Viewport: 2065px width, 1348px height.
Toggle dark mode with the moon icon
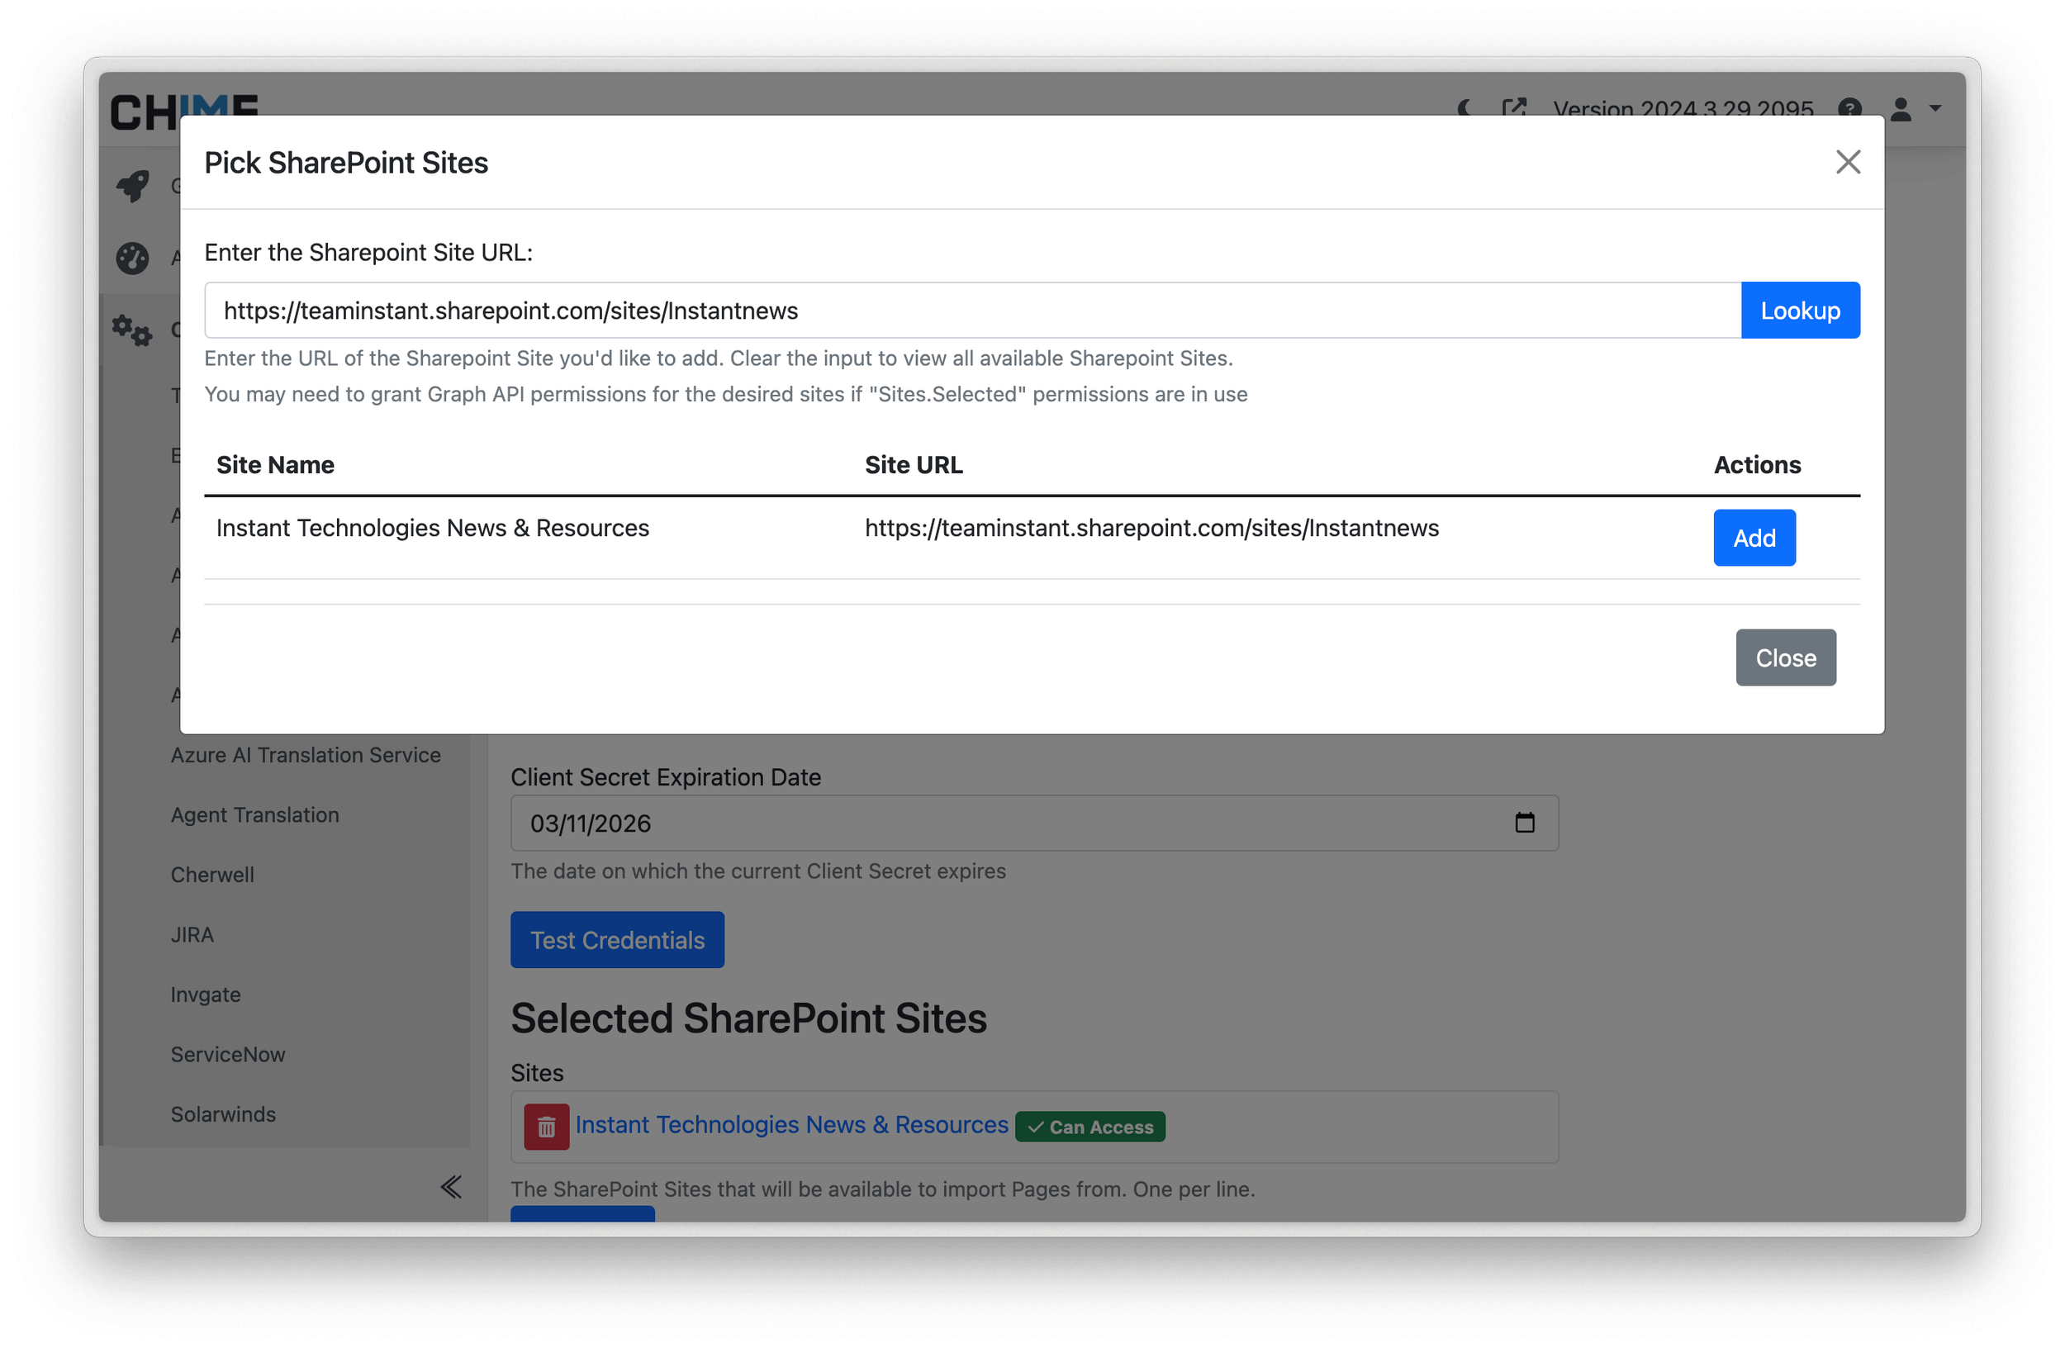(x=1465, y=109)
